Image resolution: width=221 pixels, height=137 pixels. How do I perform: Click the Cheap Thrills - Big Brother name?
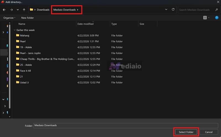point(47,59)
